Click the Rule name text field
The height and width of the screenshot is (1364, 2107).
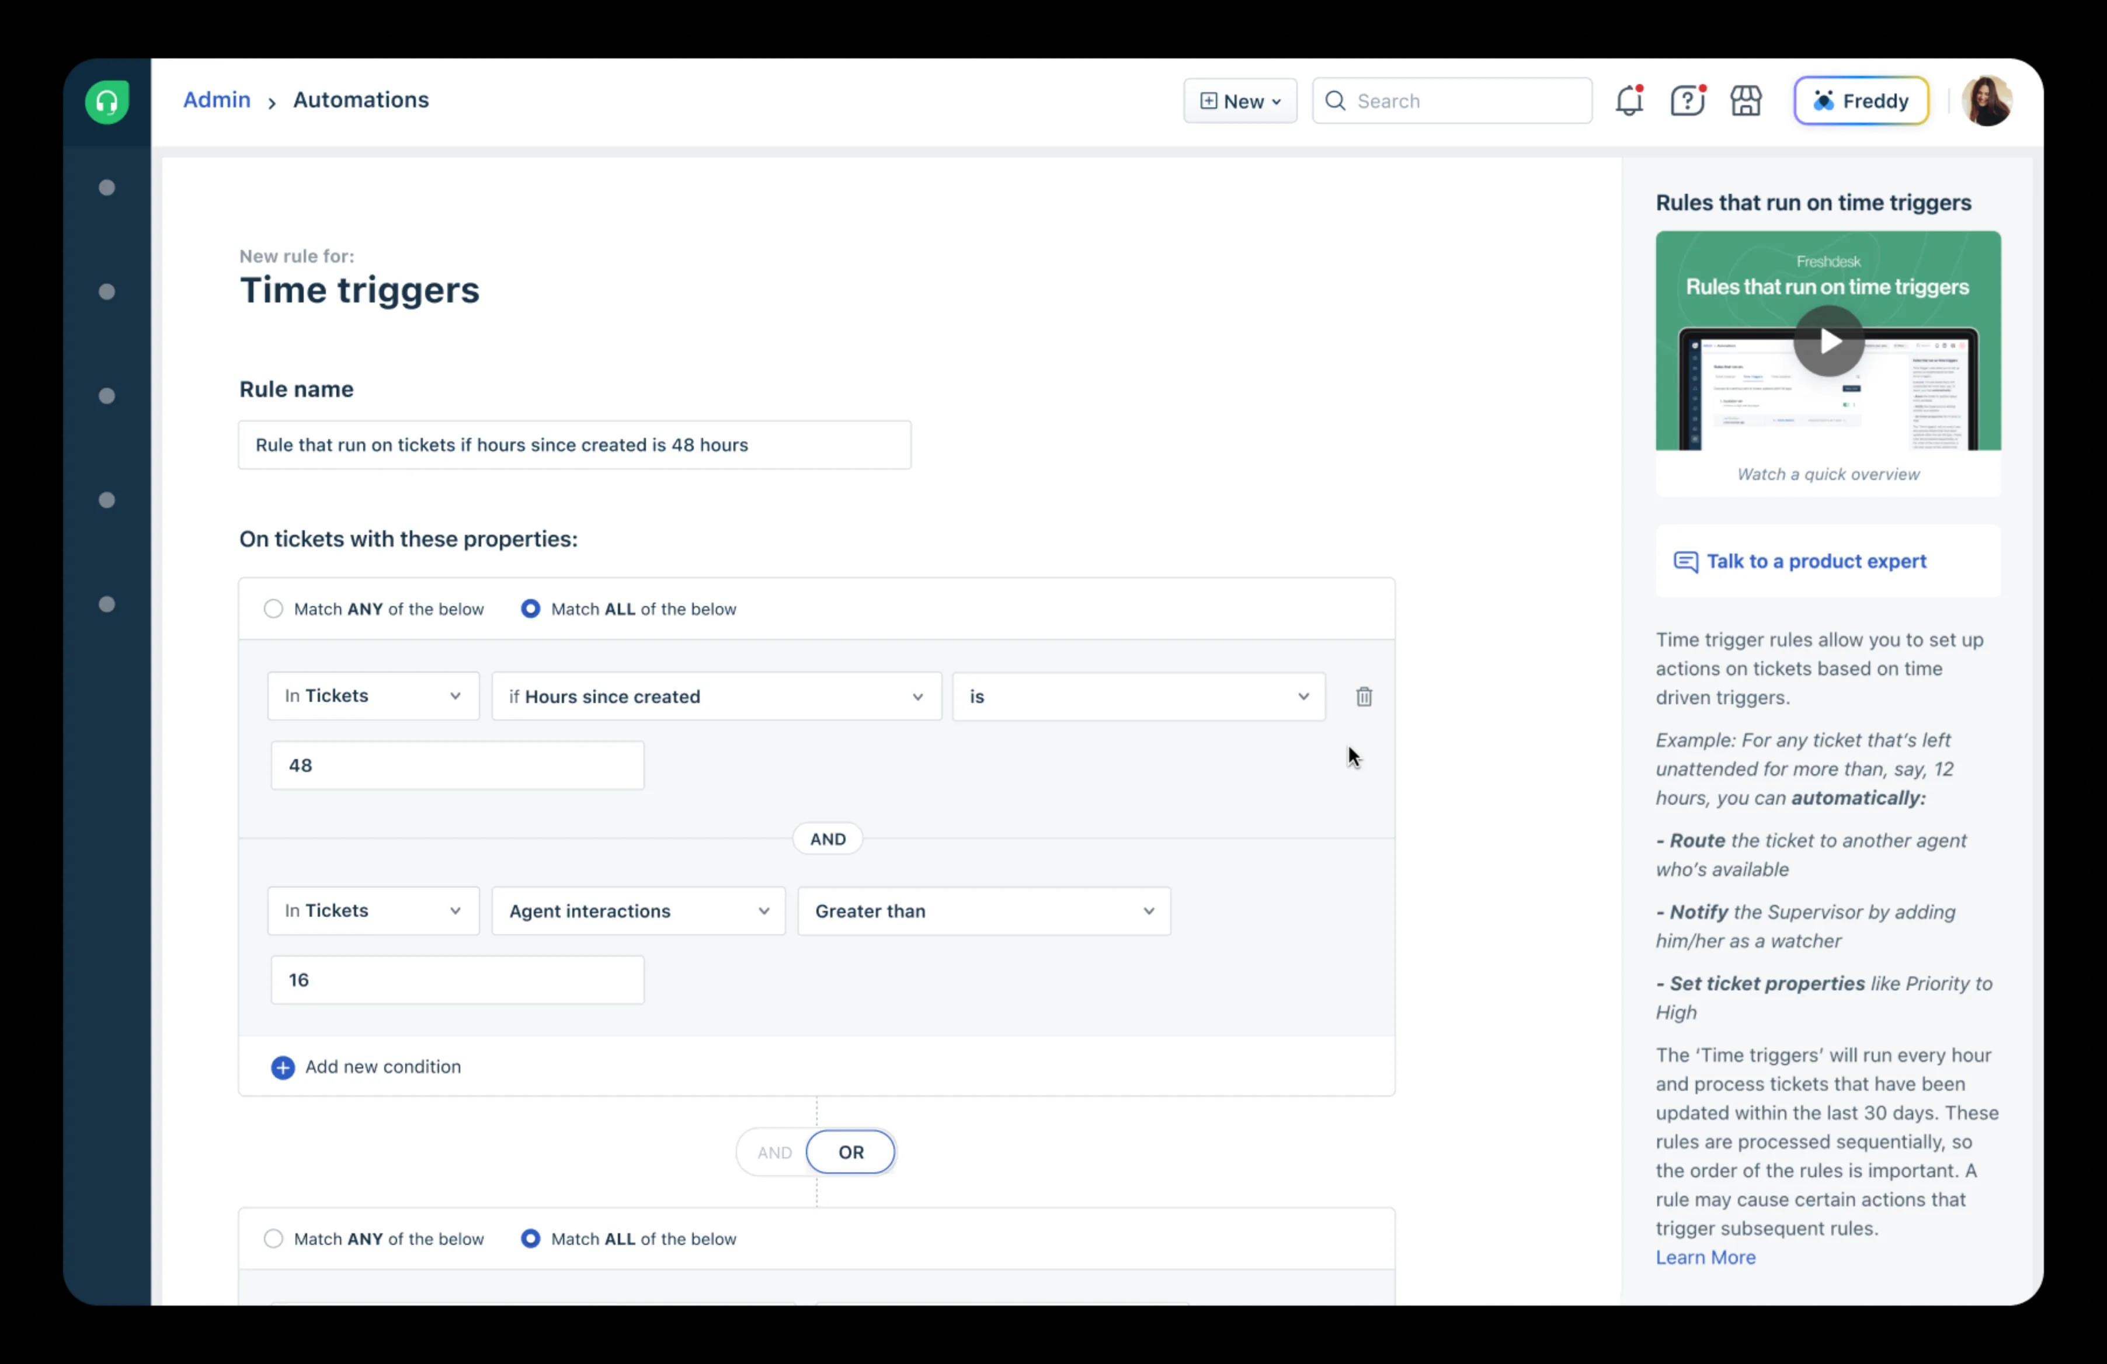(575, 445)
